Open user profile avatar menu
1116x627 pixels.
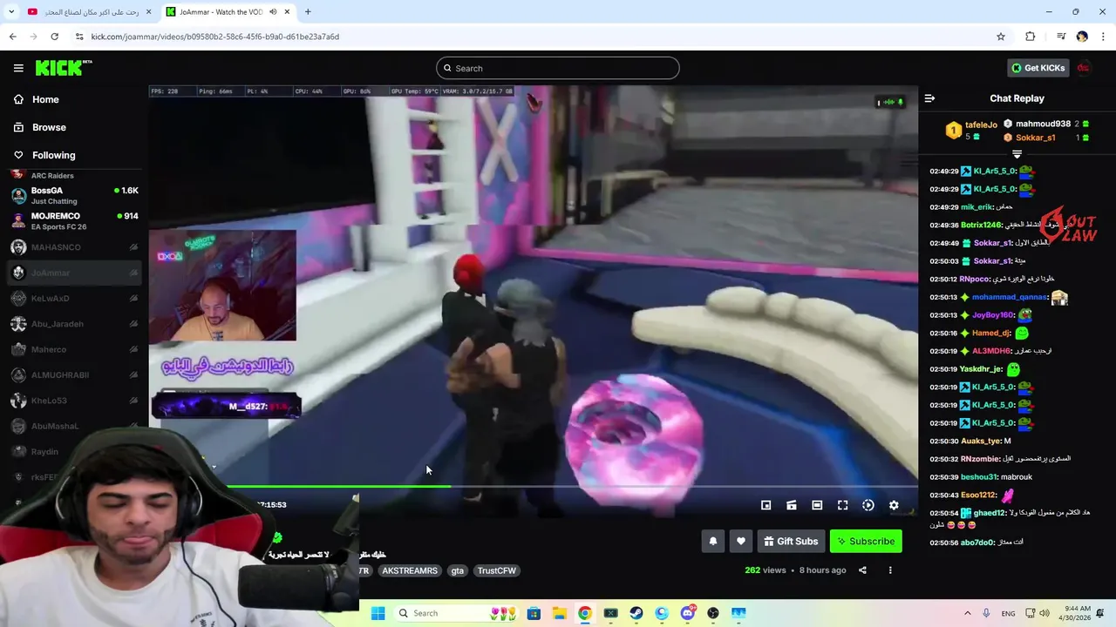point(1084,68)
